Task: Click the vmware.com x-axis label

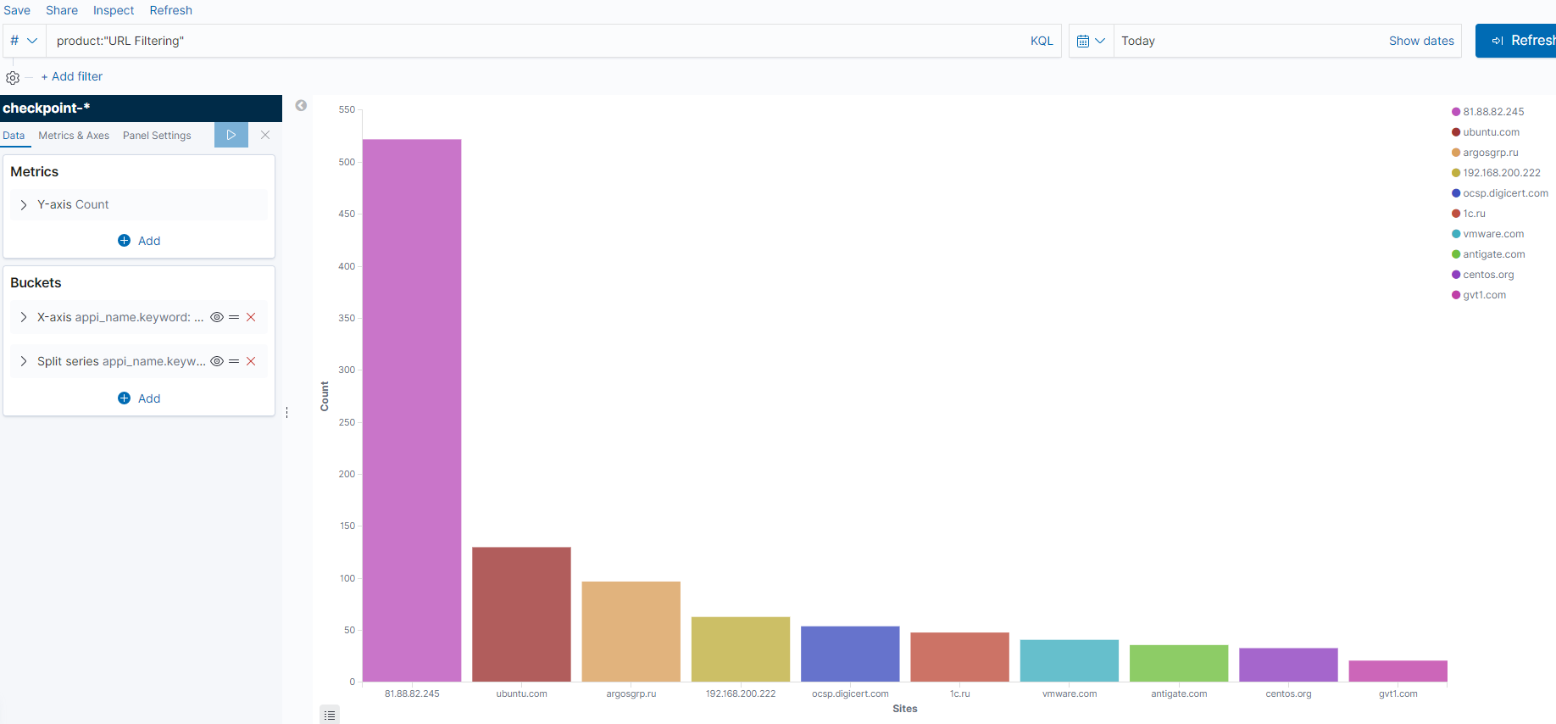Action: tap(1070, 693)
